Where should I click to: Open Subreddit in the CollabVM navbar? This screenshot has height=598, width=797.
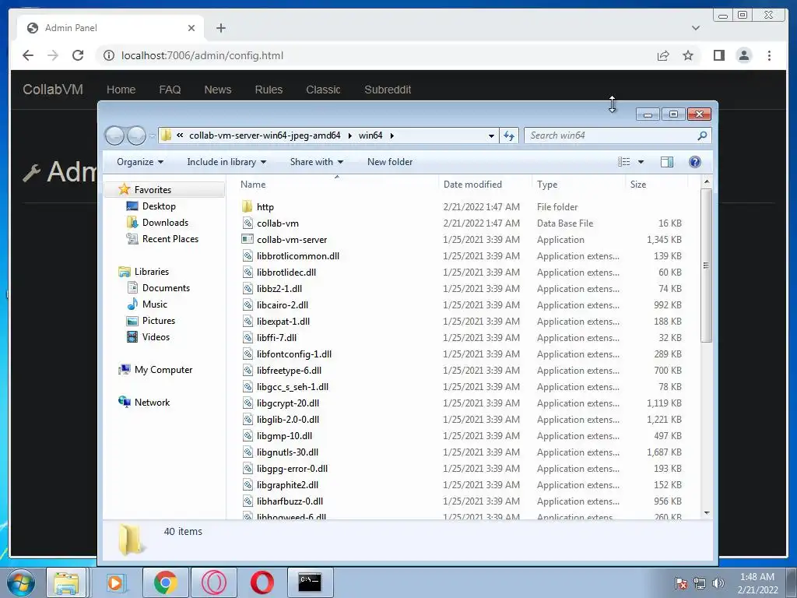click(388, 90)
